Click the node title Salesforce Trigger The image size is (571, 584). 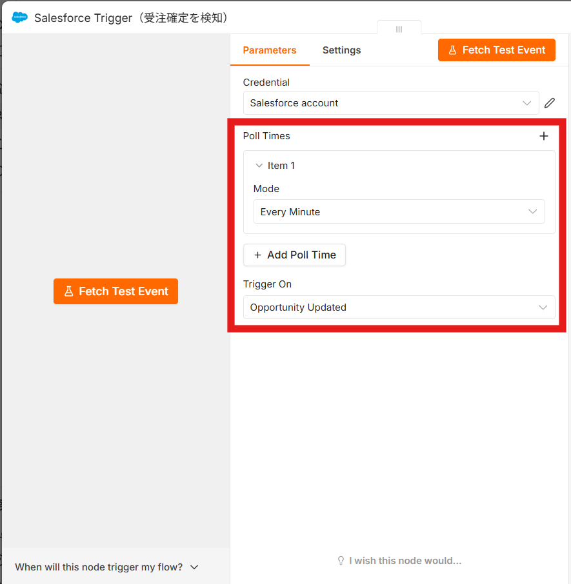click(131, 18)
